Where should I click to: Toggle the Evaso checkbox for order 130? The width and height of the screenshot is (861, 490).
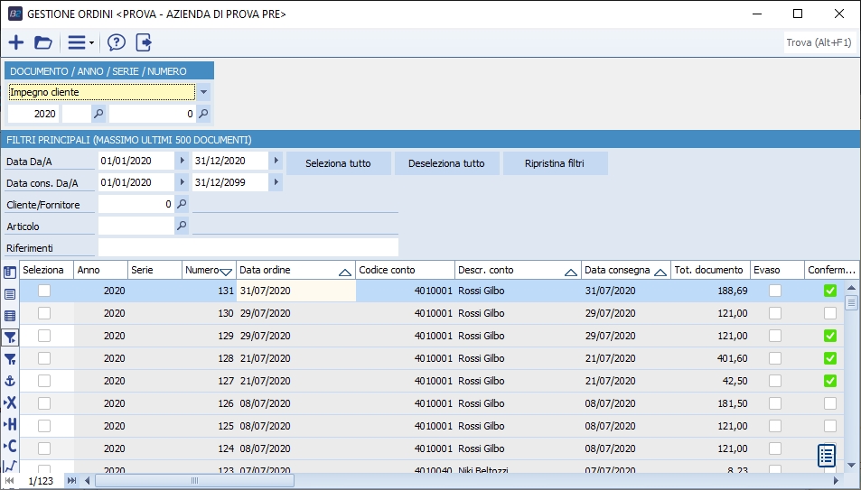coord(775,313)
